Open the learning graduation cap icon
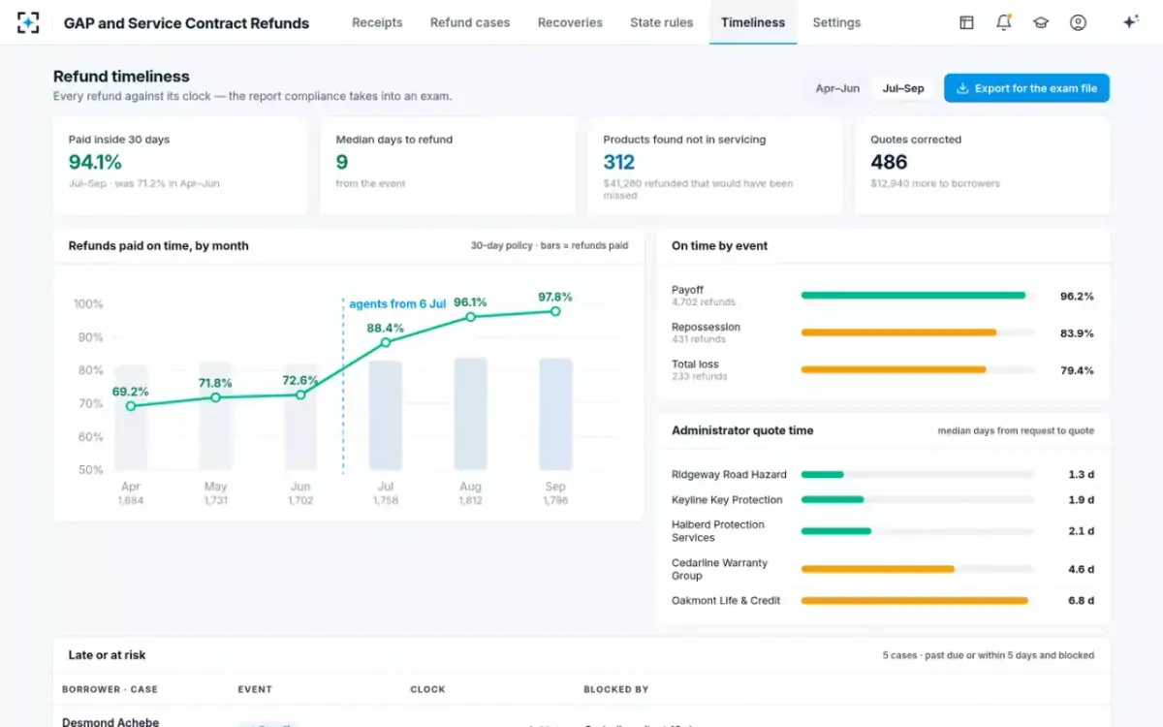Screen dimensions: 1163x727 click(x=1041, y=22)
